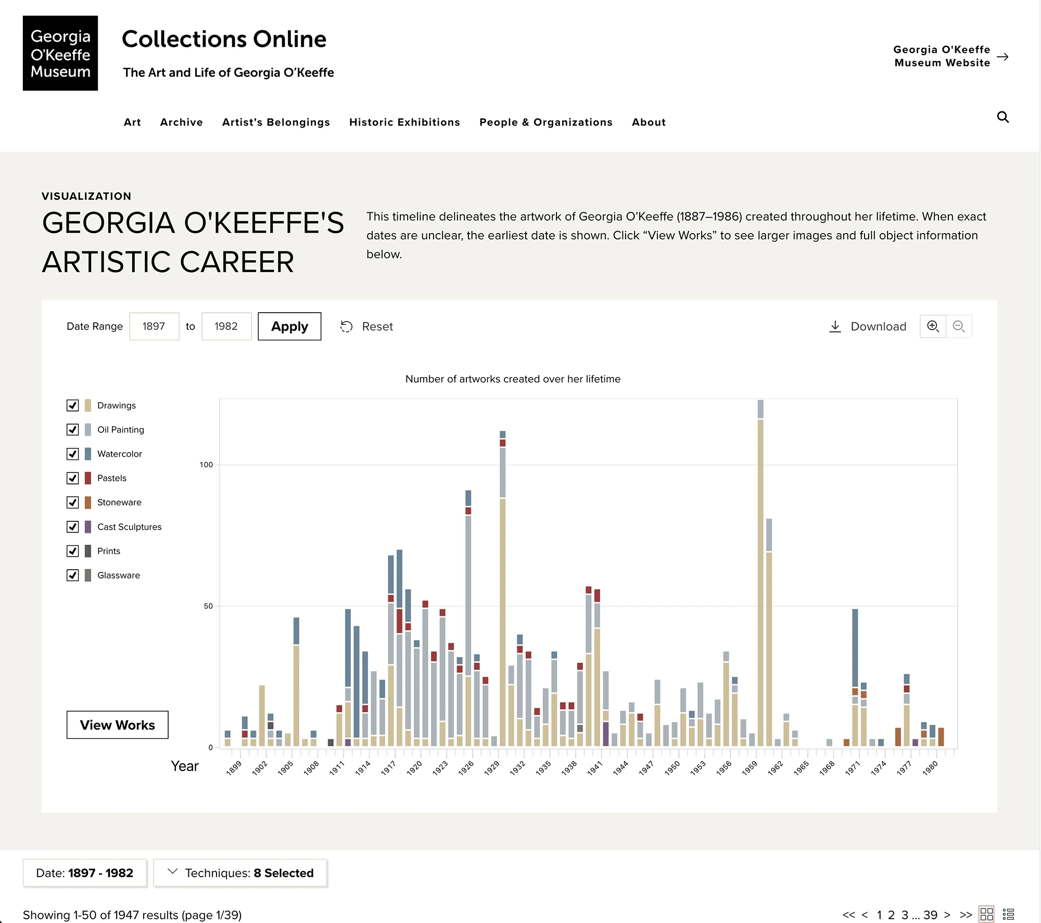Select the Archive menu item

(182, 122)
